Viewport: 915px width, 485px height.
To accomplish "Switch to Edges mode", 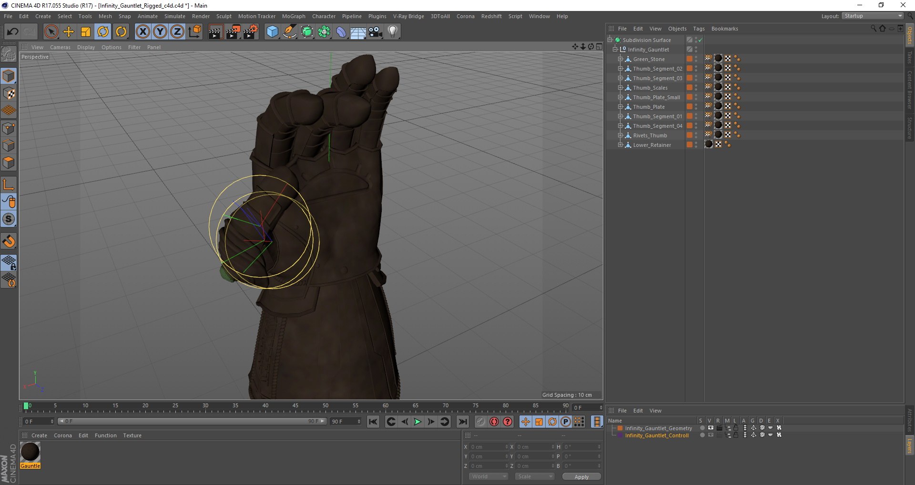I will click(9, 145).
